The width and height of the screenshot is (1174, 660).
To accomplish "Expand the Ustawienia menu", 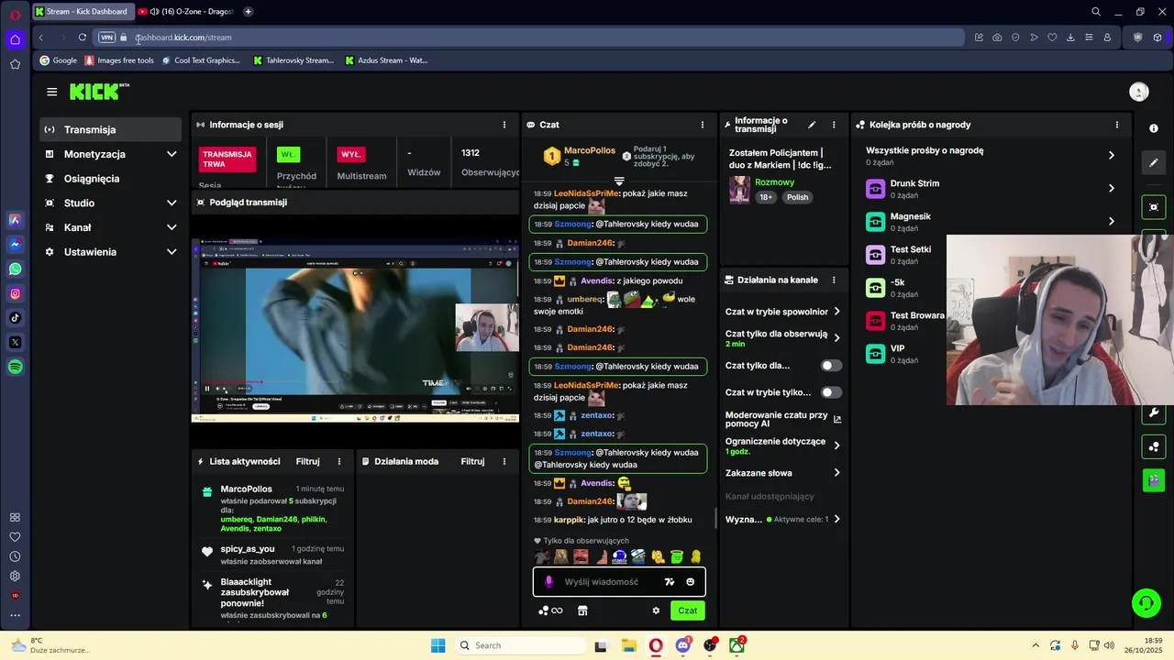I will pyautogui.click(x=110, y=252).
